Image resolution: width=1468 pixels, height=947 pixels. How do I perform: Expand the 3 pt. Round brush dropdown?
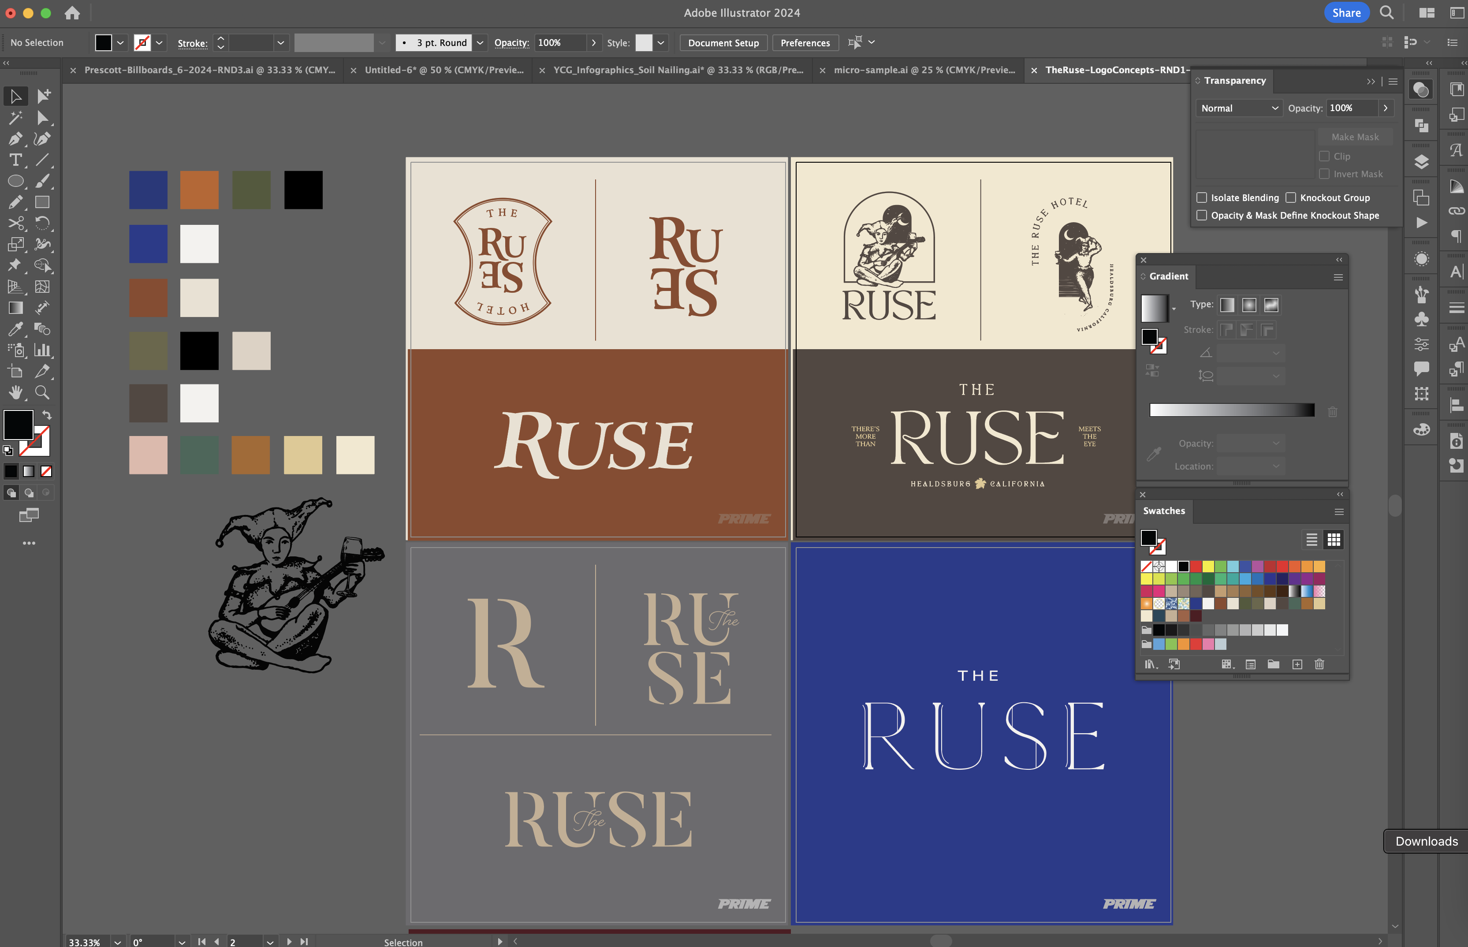point(480,42)
